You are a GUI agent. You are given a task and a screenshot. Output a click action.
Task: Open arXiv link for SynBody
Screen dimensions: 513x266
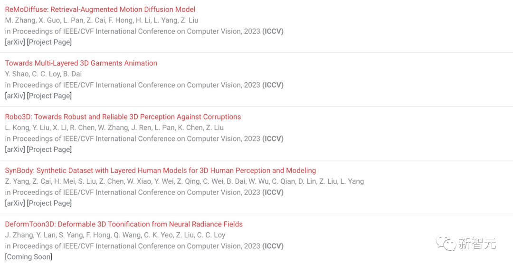[x=15, y=203]
